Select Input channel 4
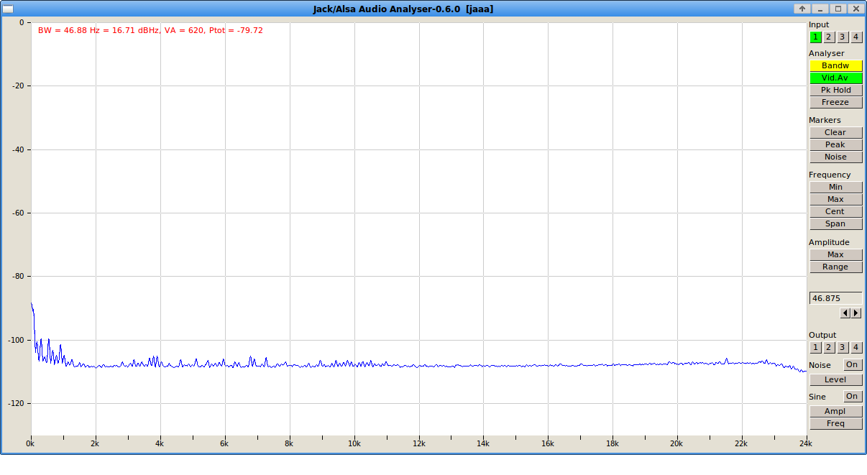 point(855,37)
